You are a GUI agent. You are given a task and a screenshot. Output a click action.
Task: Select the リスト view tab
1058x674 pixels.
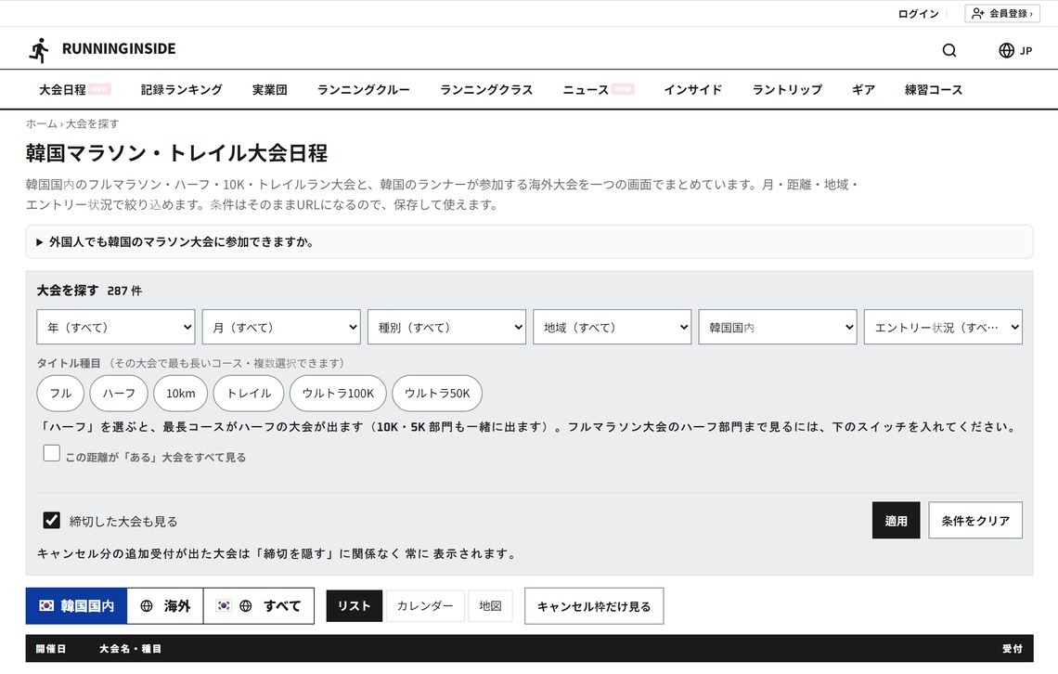click(355, 606)
